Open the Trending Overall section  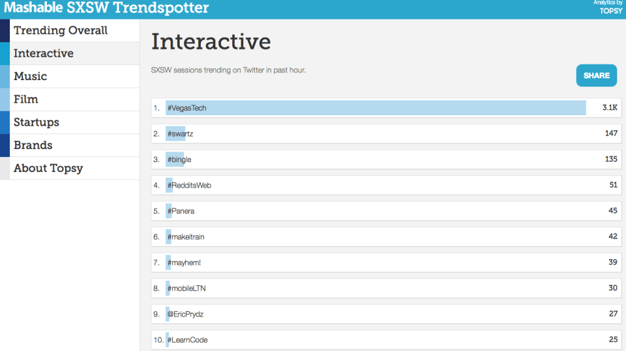tap(61, 31)
